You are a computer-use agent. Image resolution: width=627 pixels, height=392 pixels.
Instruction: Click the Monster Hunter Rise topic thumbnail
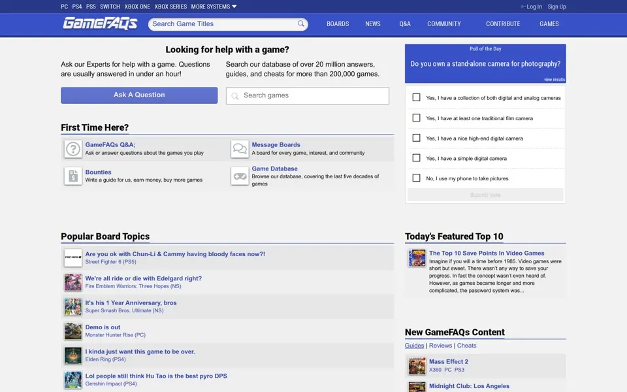(73, 331)
